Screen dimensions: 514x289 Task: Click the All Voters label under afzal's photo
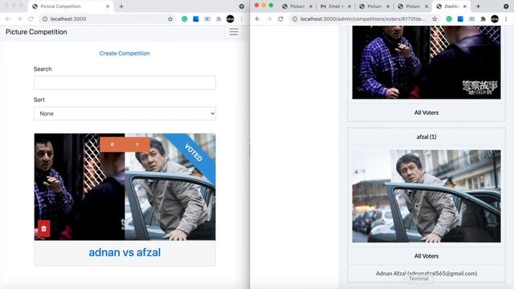click(426, 256)
